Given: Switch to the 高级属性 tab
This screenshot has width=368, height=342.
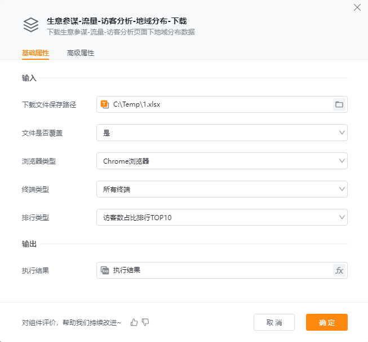Looking at the screenshot, I should click(81, 53).
